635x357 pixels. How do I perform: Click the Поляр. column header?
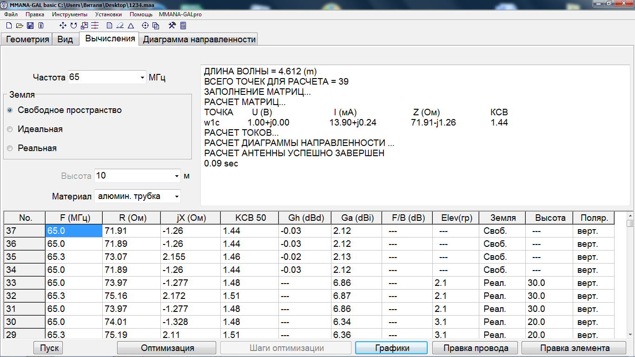click(x=594, y=218)
